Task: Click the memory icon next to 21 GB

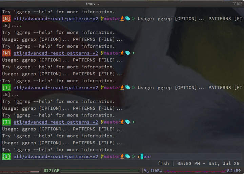Action: (x=46, y=171)
